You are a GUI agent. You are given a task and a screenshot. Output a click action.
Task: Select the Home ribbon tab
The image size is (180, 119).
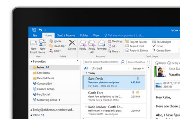(x=48, y=35)
